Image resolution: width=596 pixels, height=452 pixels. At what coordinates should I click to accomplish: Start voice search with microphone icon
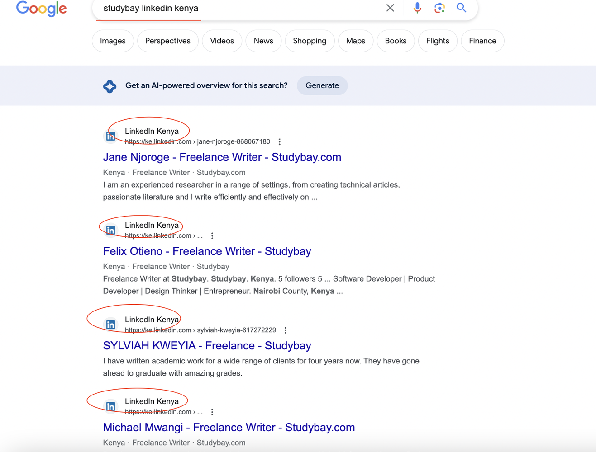coord(417,8)
